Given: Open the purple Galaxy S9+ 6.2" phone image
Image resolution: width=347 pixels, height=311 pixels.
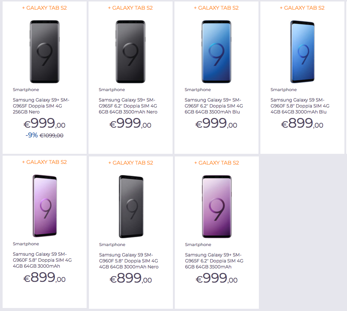Looking at the screenshot, I should (x=217, y=206).
